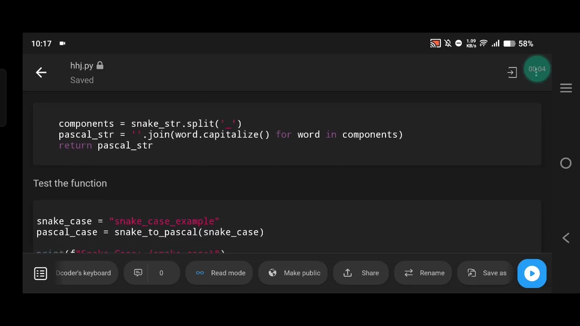Place cursor in return pascal_str line

coord(106,145)
